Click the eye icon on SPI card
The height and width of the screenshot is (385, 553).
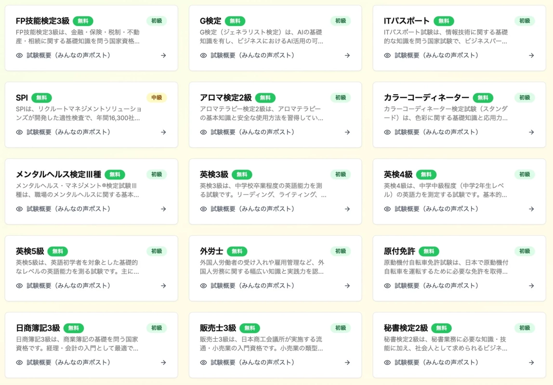pyautogui.click(x=19, y=132)
